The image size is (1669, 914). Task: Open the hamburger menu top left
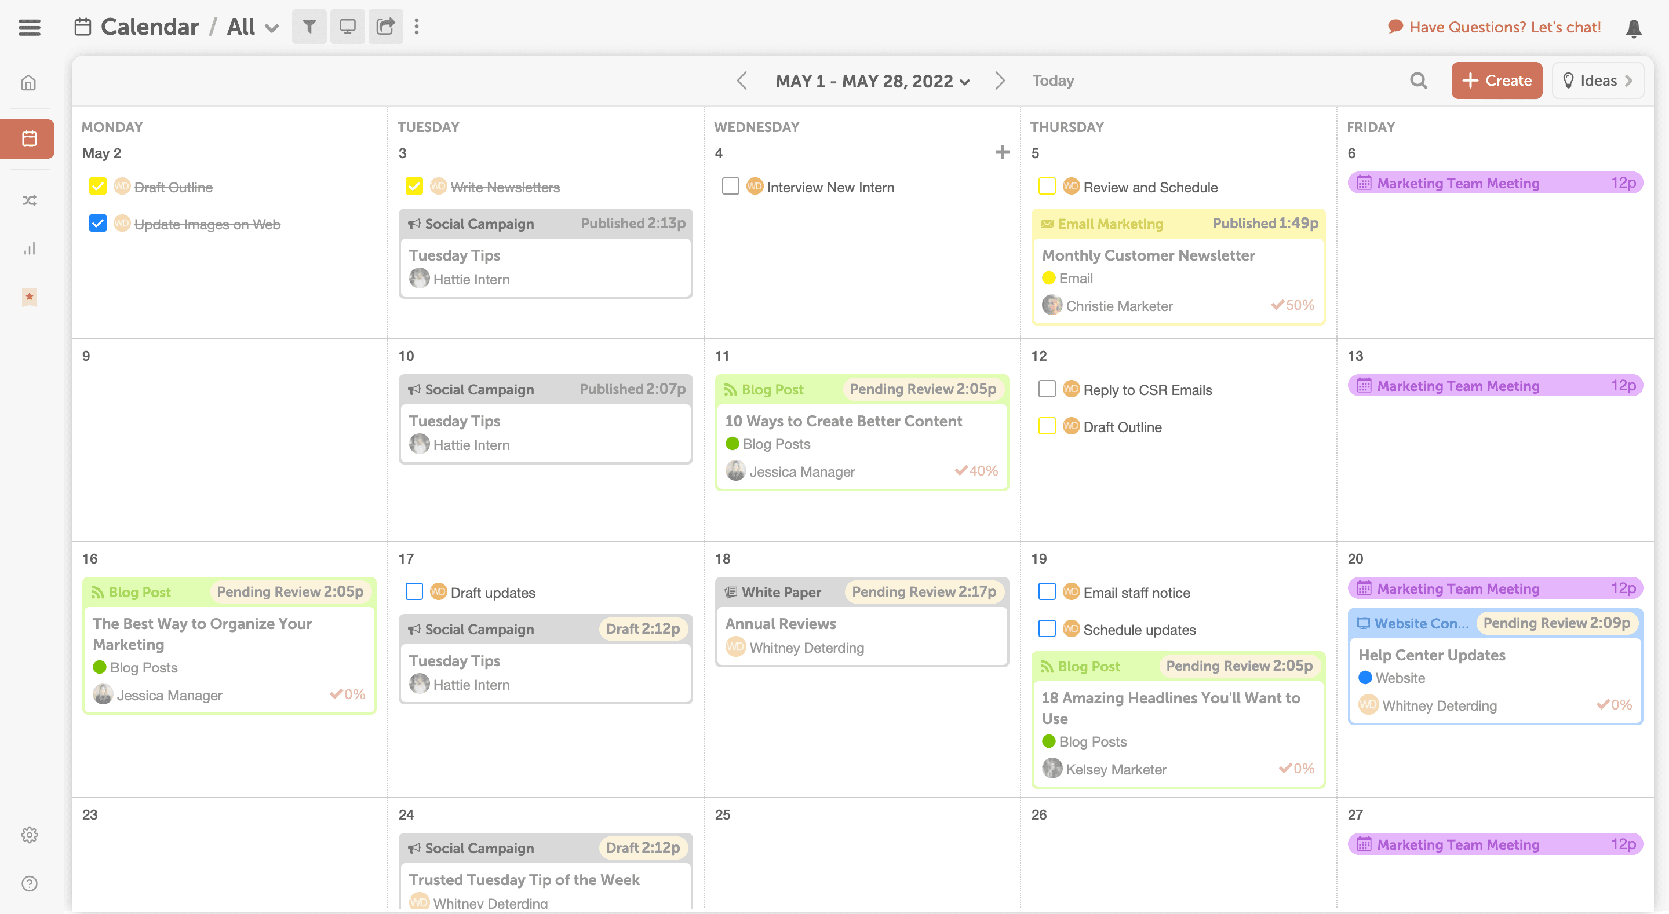pos(29,27)
